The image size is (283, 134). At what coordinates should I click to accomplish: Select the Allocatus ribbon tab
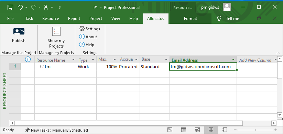tap(155, 19)
